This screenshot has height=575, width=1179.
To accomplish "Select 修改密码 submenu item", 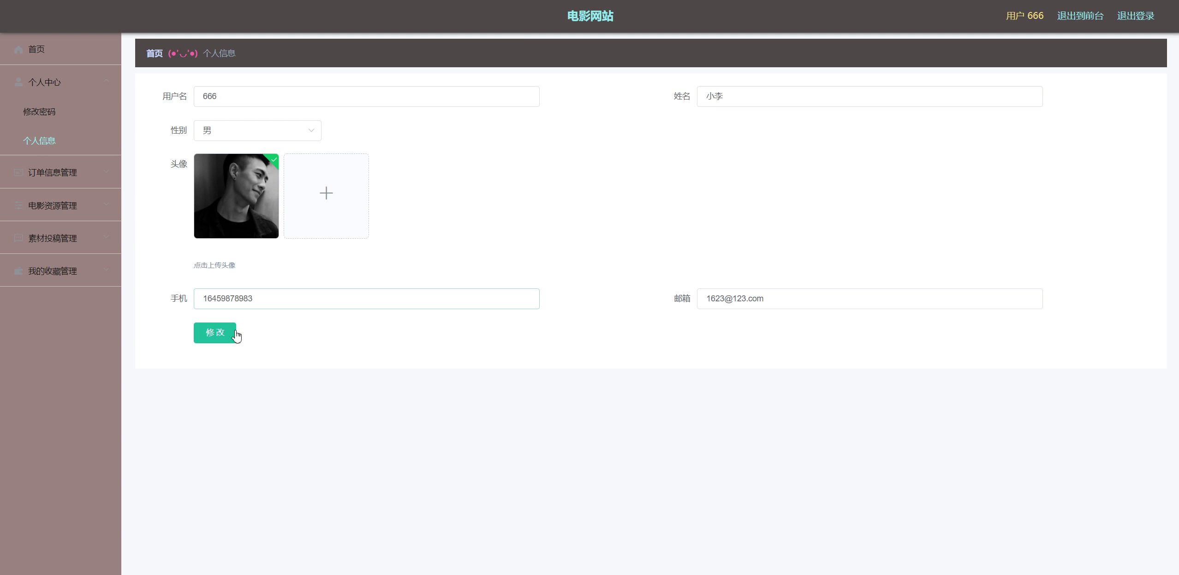I will click(x=60, y=111).
